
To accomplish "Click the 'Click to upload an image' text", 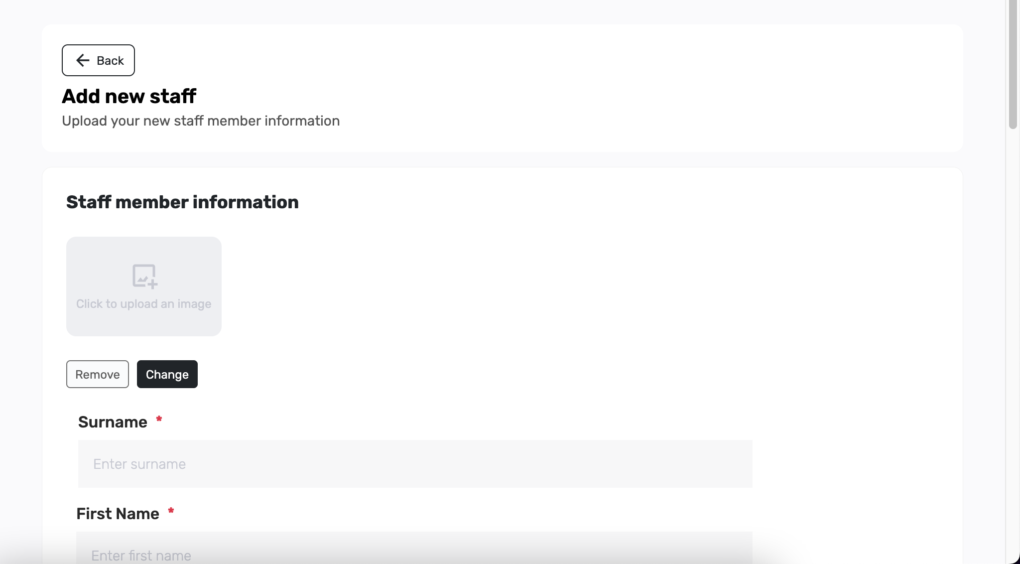I will pos(143,304).
